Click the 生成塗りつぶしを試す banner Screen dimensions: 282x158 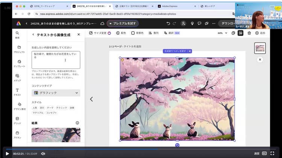point(175,51)
